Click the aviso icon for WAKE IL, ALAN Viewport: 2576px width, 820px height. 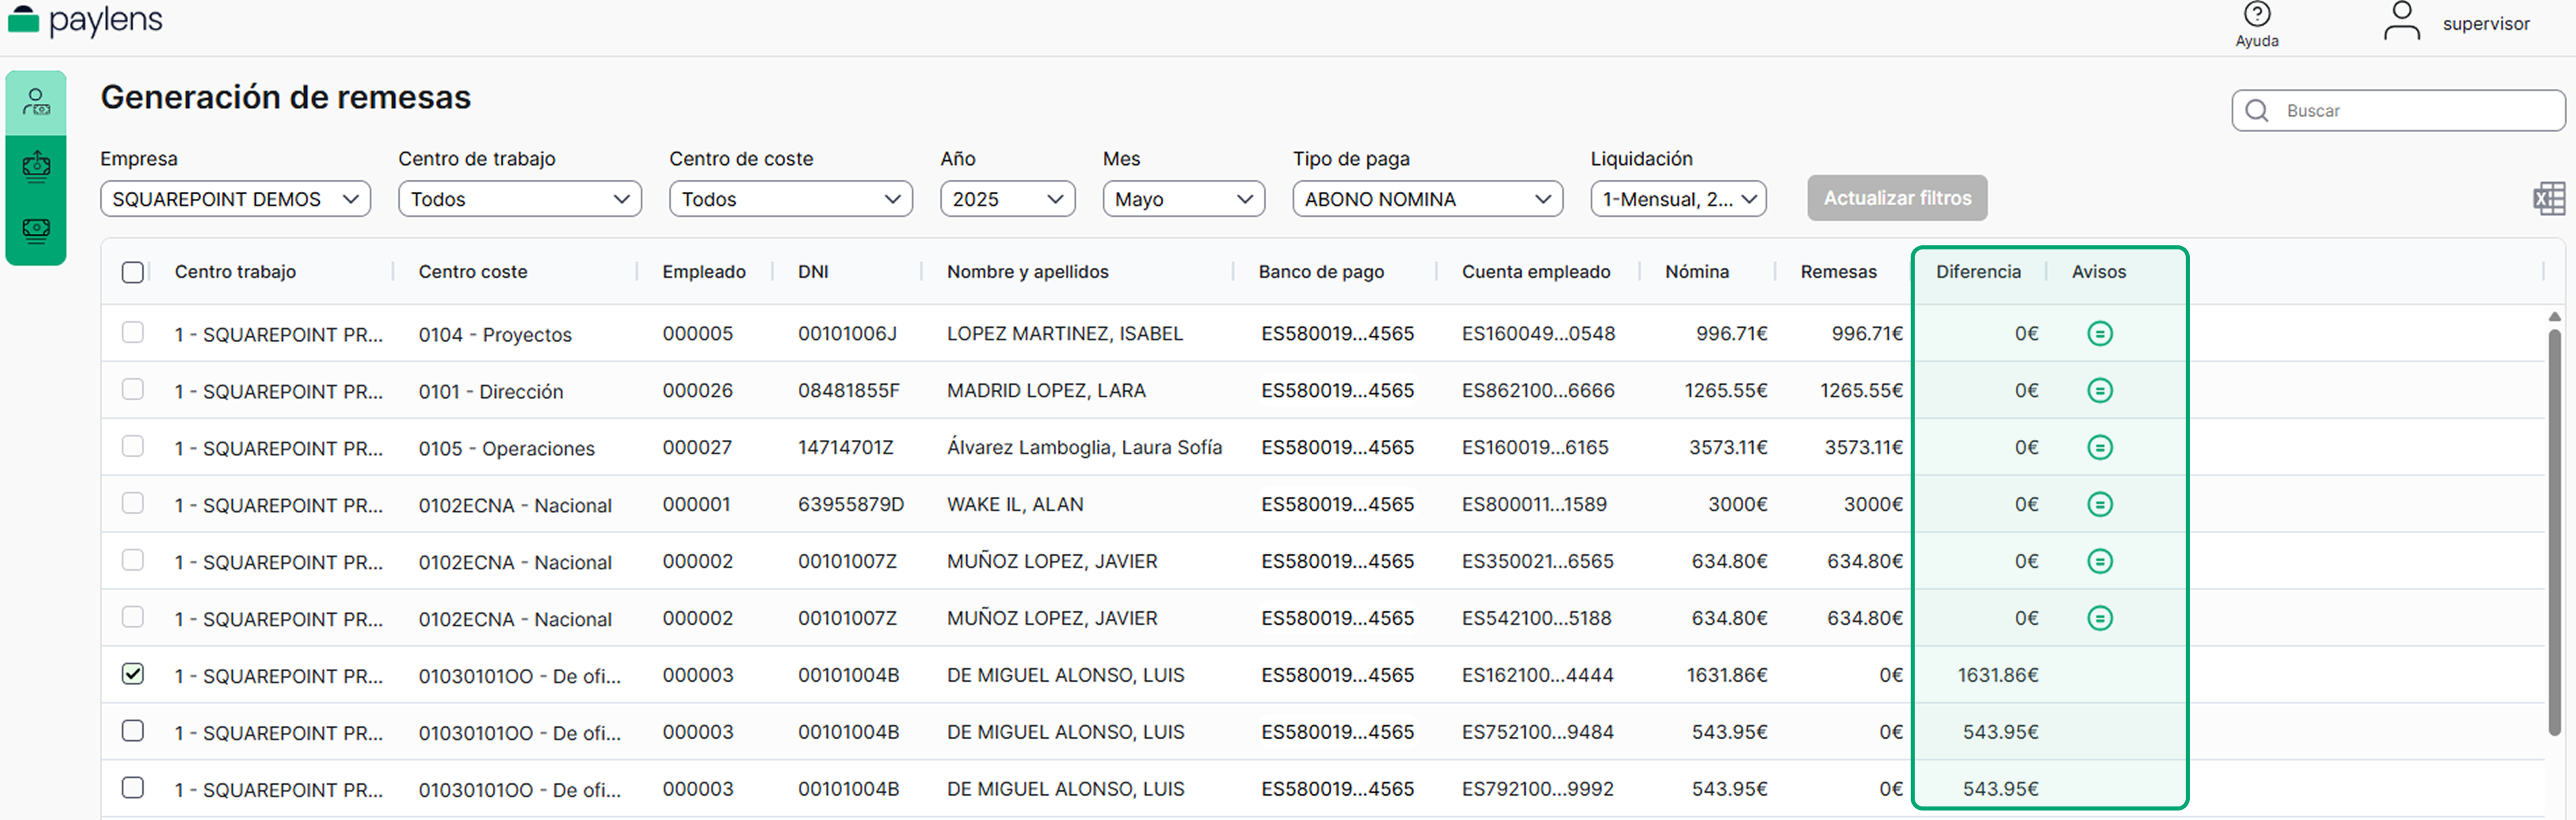coord(2099,504)
